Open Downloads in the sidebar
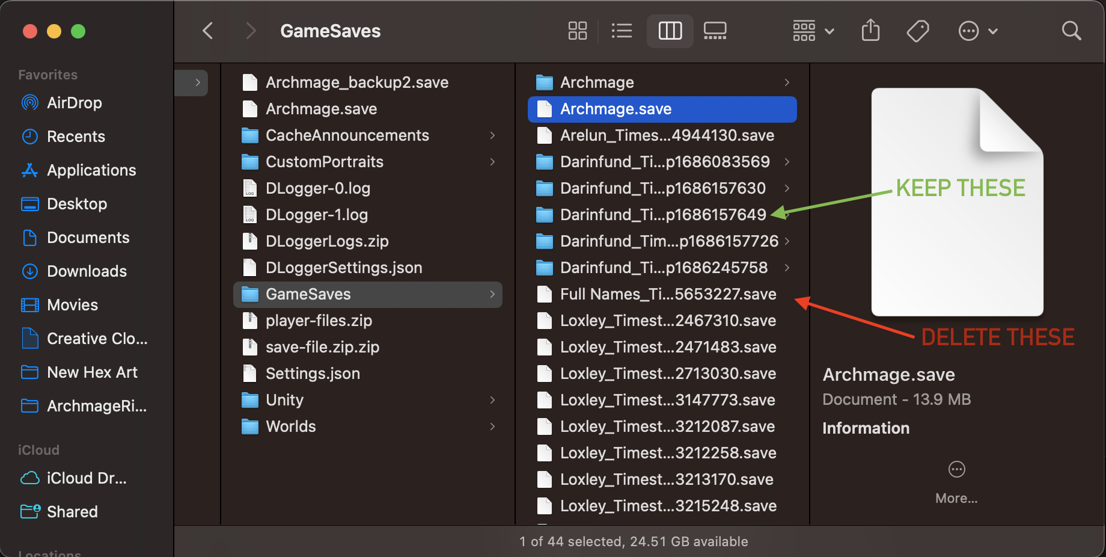This screenshot has height=557, width=1106. click(87, 271)
